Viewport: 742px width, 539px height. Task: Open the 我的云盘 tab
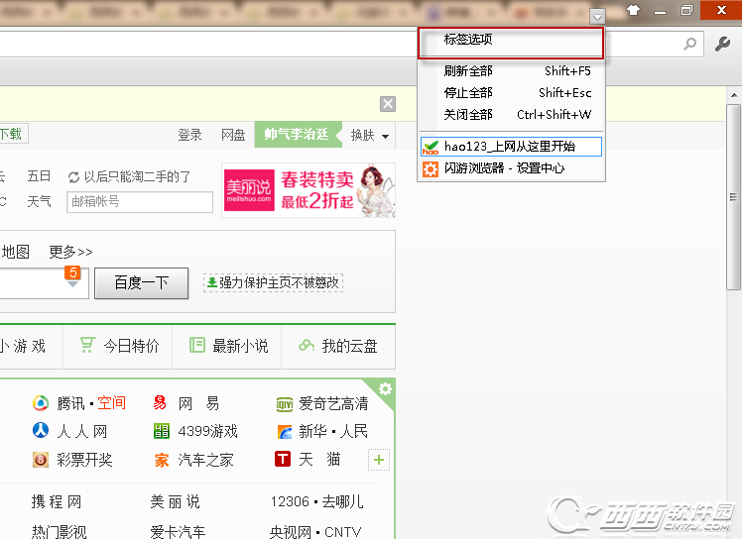(x=338, y=346)
